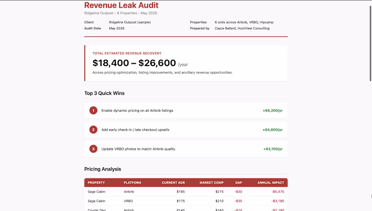Click 'Airbnb' platform cell for Sage Cabin
Screen dimensions: 372x211
[129, 191]
